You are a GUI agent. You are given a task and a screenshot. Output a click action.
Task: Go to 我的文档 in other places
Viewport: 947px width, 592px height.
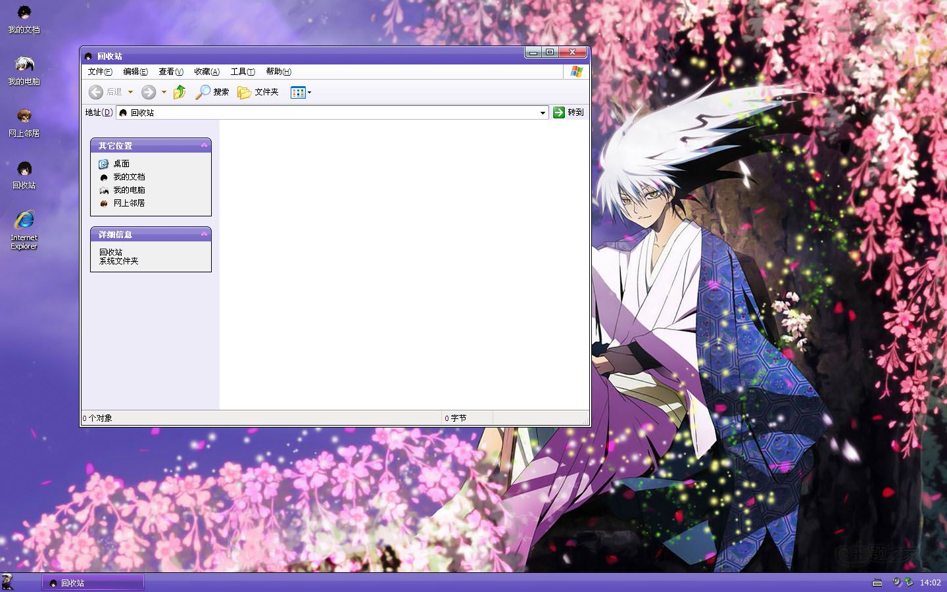coord(122,177)
